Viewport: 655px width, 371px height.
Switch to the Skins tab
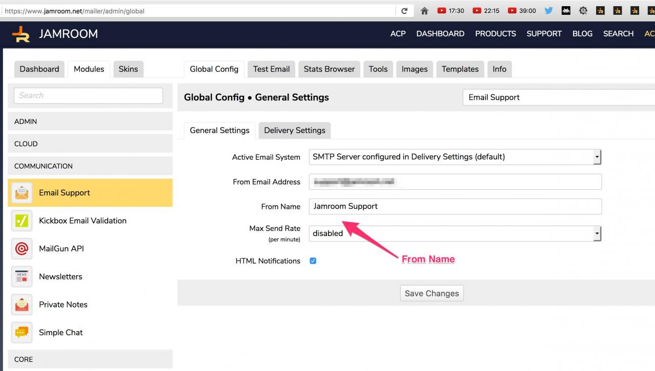128,69
